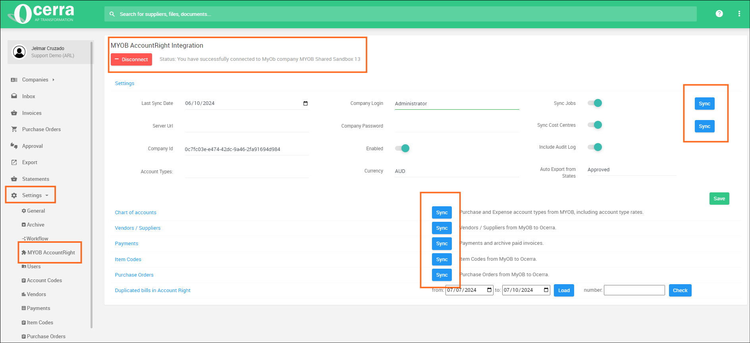The image size is (750, 343).
Task: Open calendar picker on the from date
Action: (x=489, y=290)
